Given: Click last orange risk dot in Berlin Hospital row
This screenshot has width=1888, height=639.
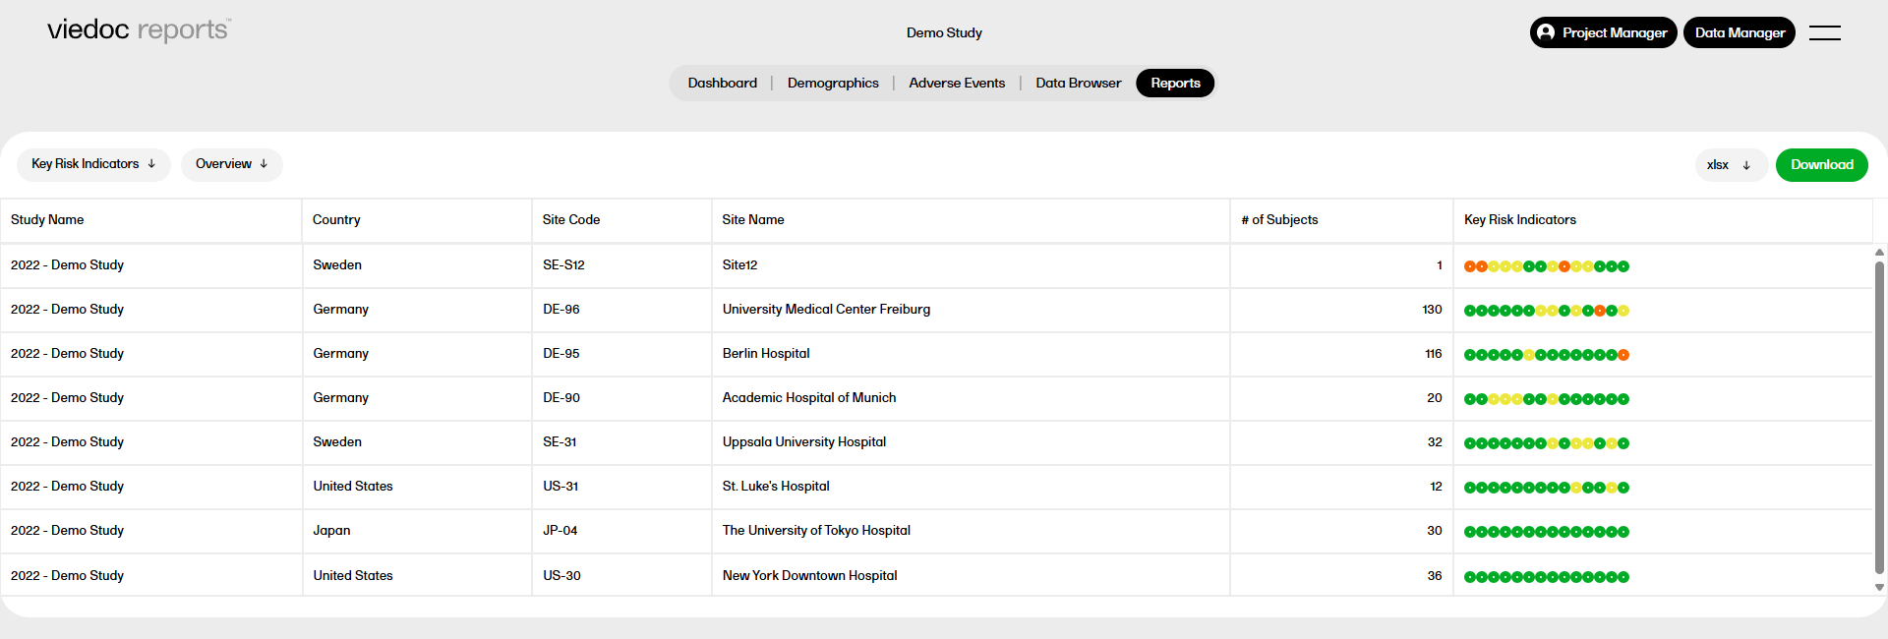Looking at the screenshot, I should pyautogui.click(x=1623, y=355).
